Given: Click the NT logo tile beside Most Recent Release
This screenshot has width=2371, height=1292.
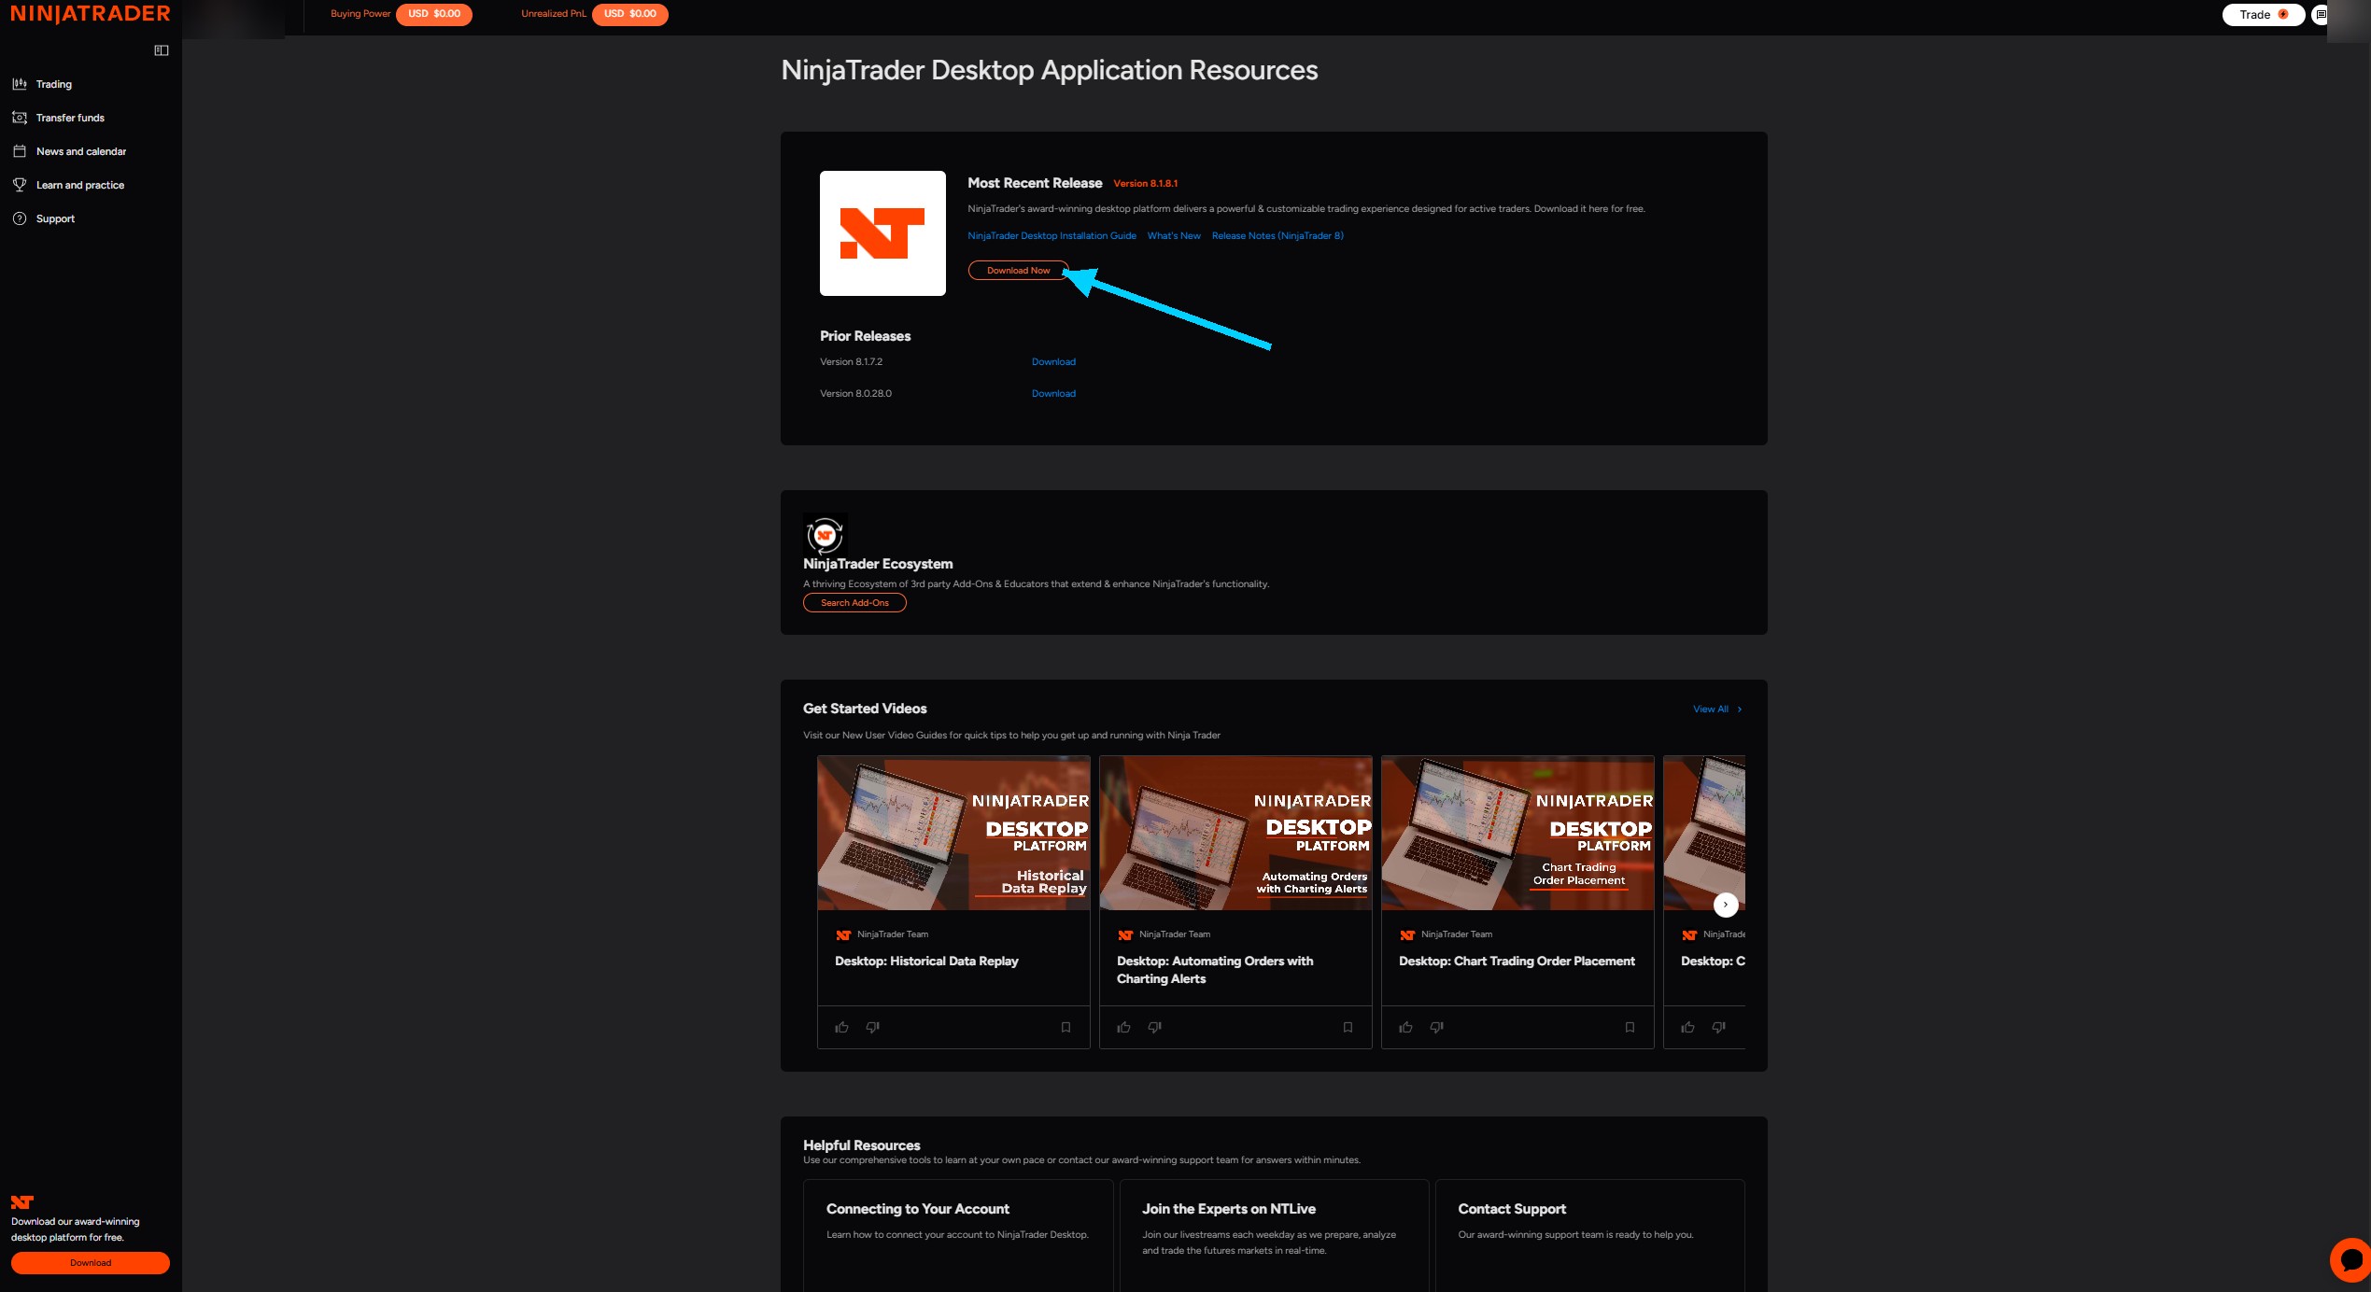Looking at the screenshot, I should pos(882,233).
